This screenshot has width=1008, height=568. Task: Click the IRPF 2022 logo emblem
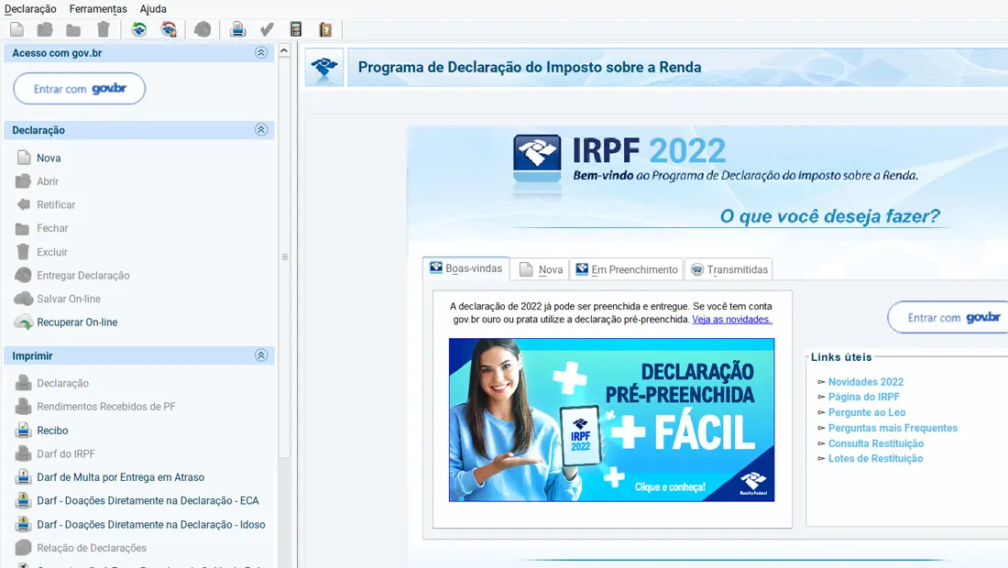click(537, 158)
